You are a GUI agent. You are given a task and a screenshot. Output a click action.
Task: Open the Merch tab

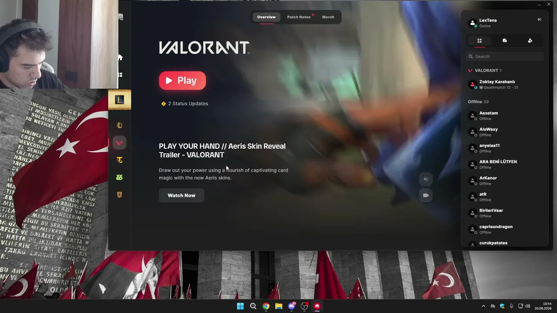click(328, 17)
